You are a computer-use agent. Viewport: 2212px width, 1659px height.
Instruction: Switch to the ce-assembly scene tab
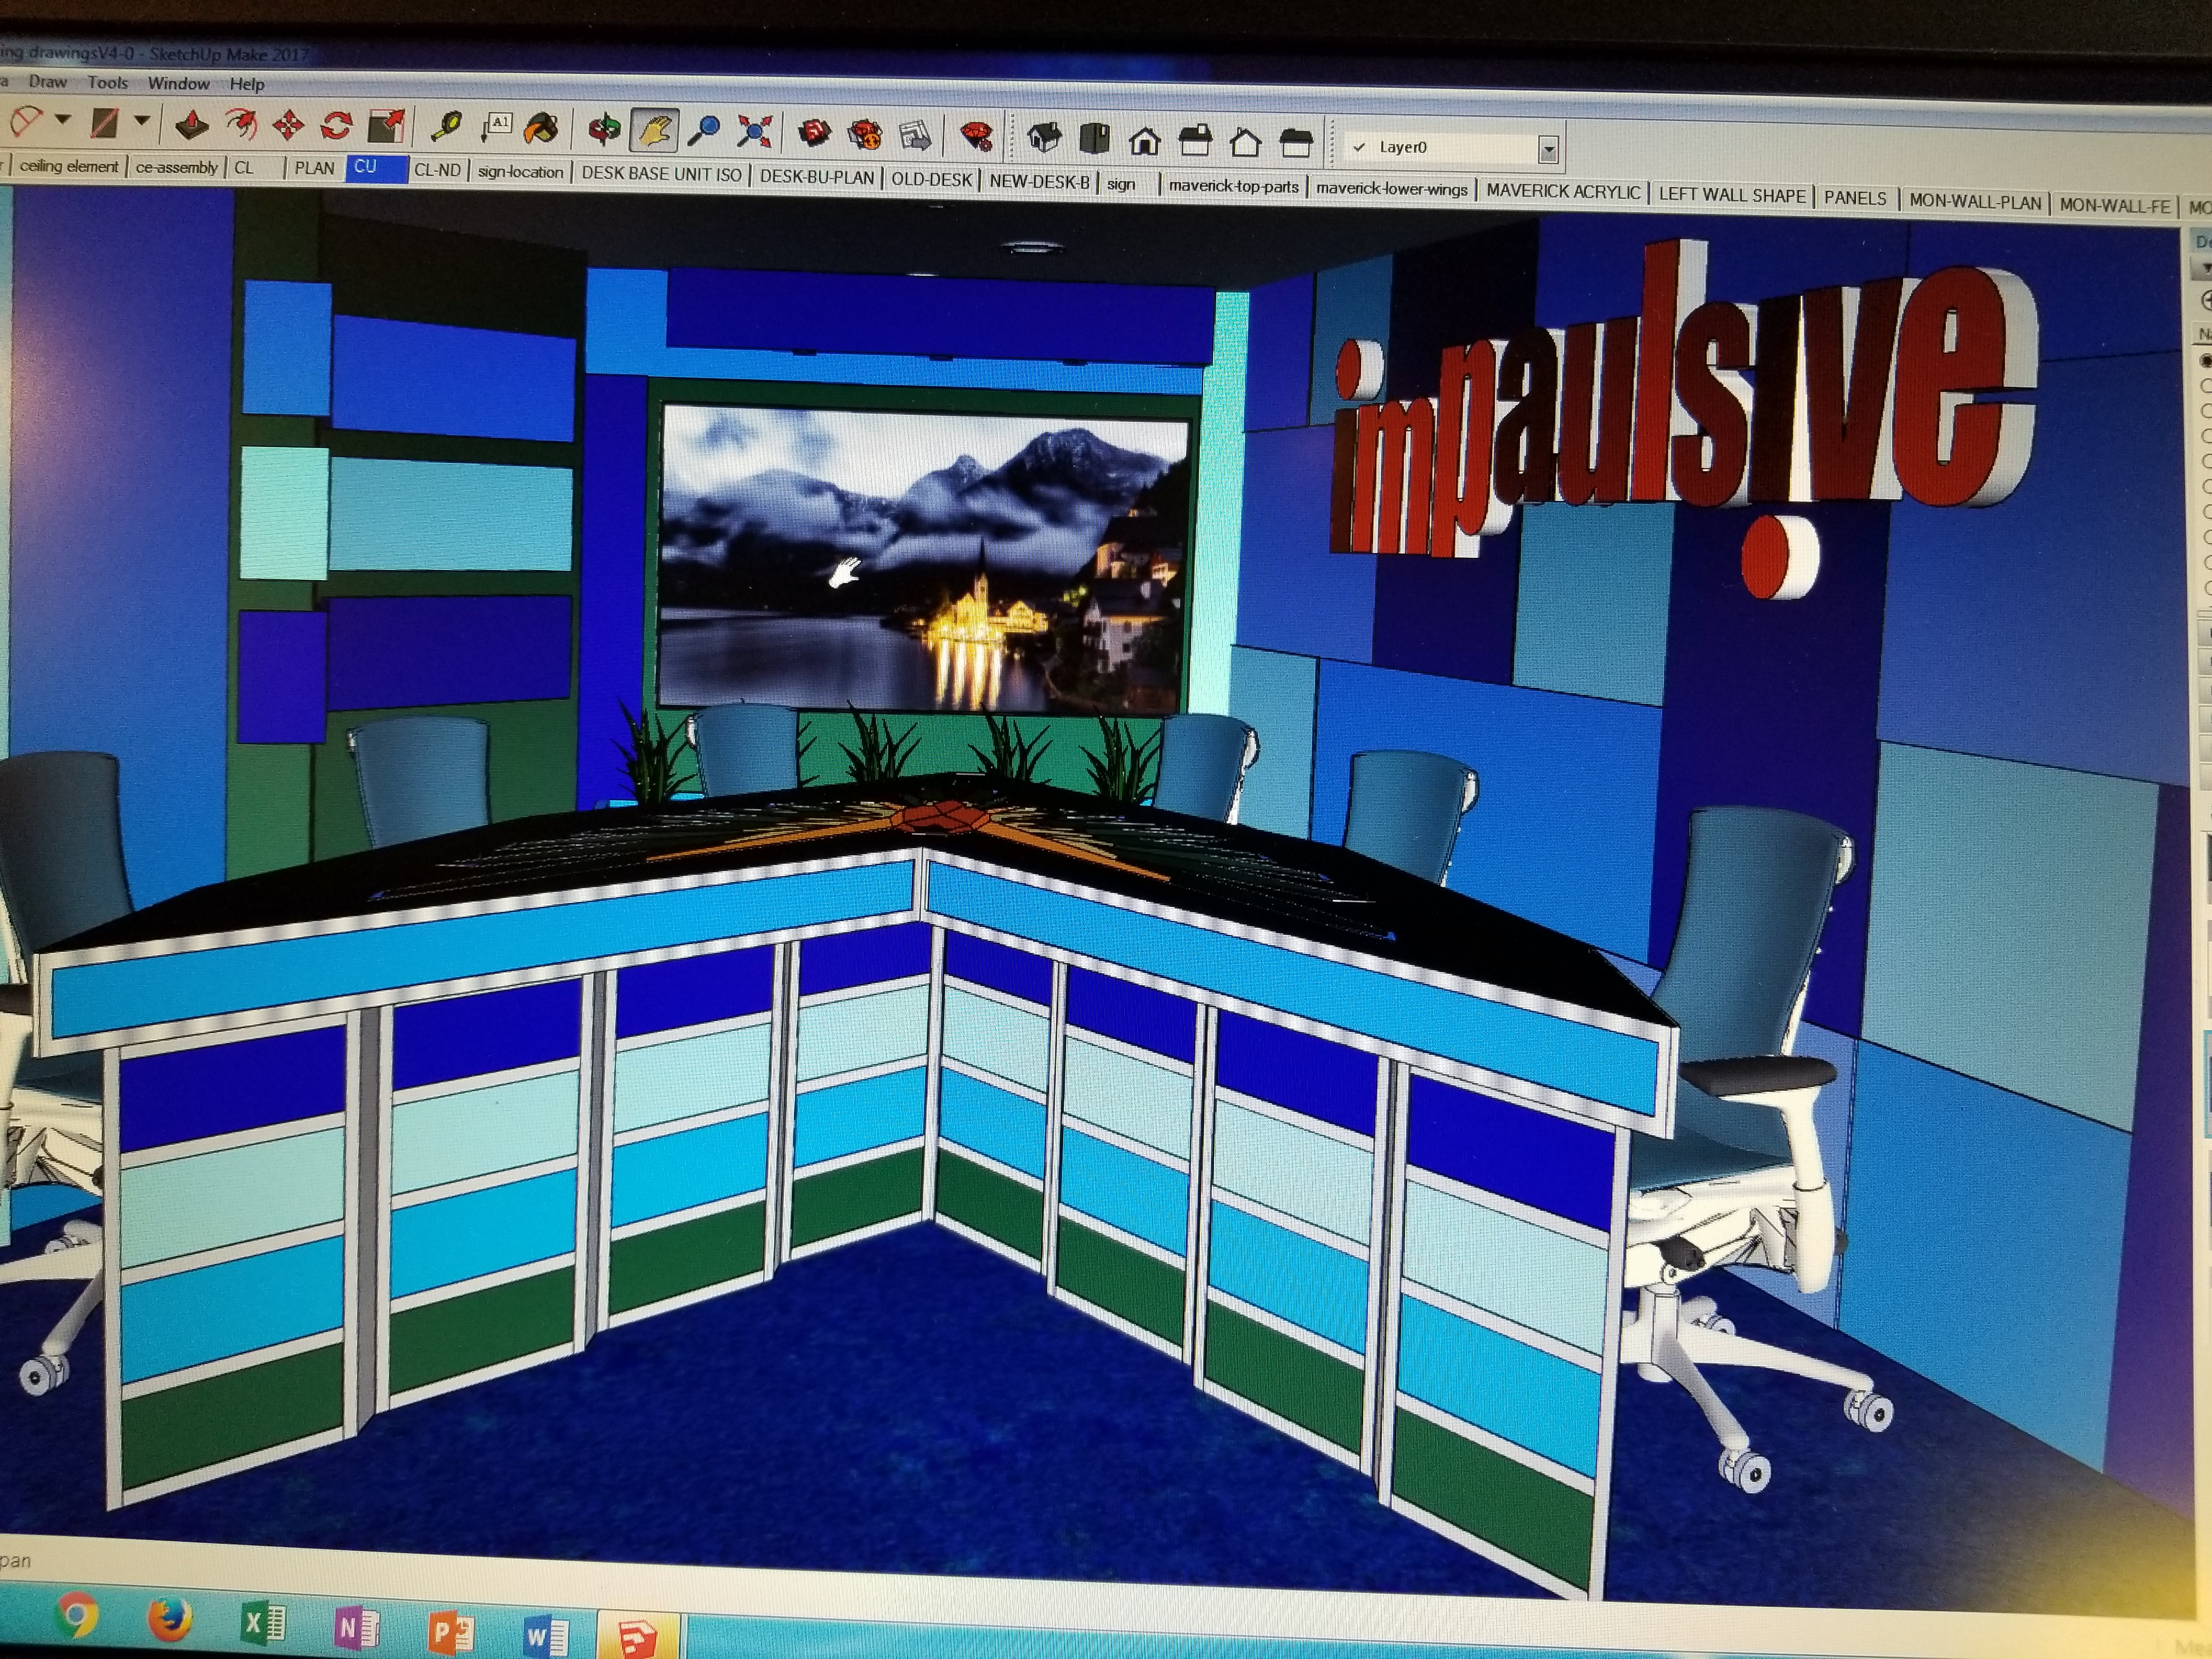[176, 167]
